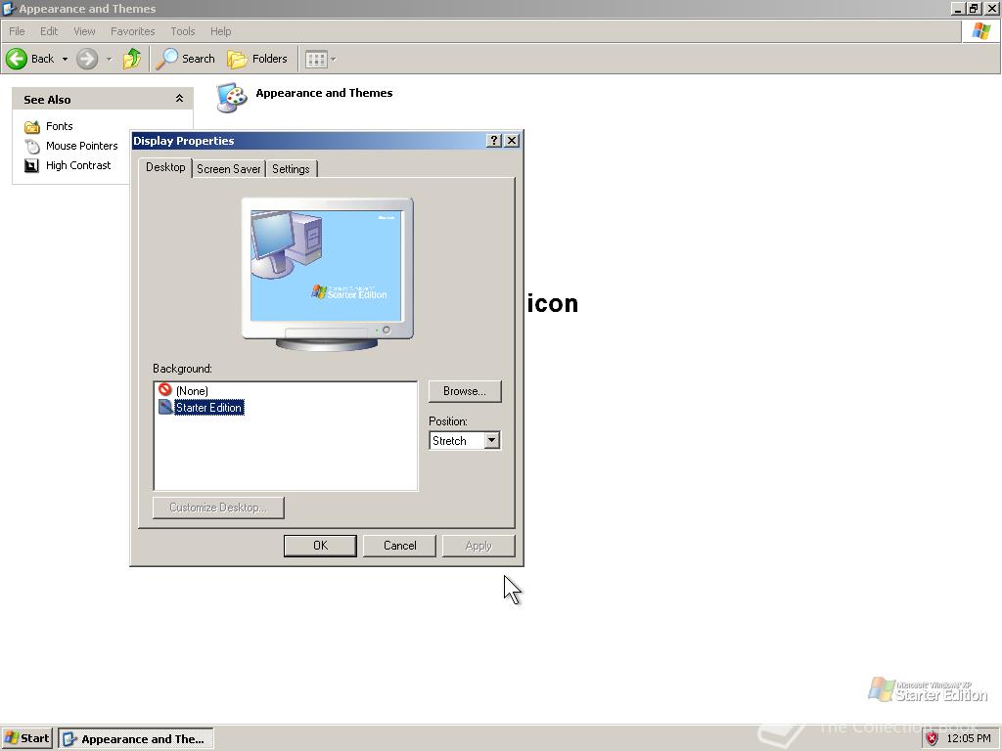
Task: Click the red (None) prohibition icon
Action: tap(164, 389)
